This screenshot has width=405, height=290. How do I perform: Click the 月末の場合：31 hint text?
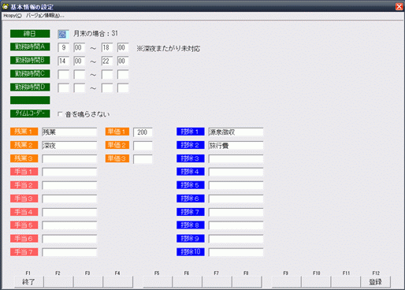pos(95,34)
